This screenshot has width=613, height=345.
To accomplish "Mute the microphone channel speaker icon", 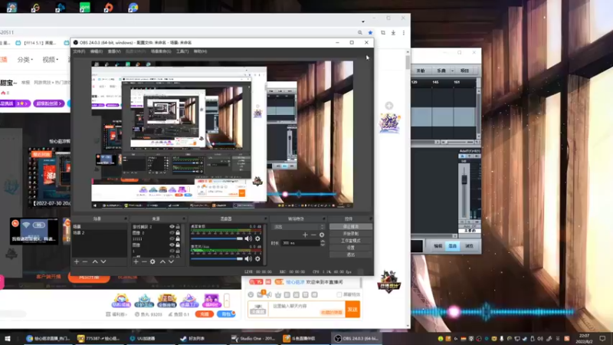I will [x=248, y=258].
